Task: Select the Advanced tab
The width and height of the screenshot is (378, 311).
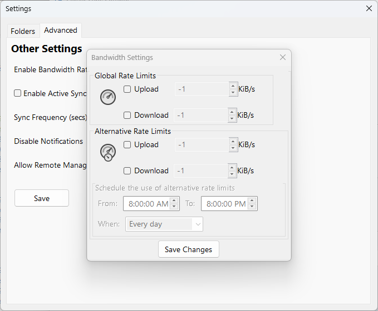Action: click(61, 30)
